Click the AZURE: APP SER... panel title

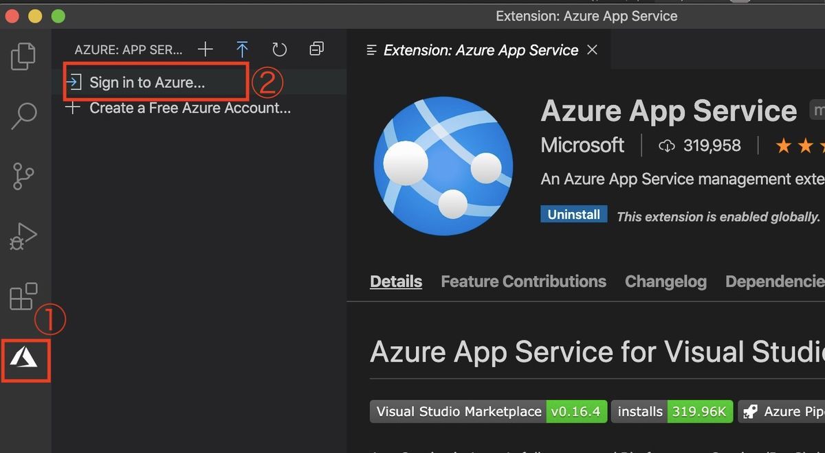click(129, 50)
